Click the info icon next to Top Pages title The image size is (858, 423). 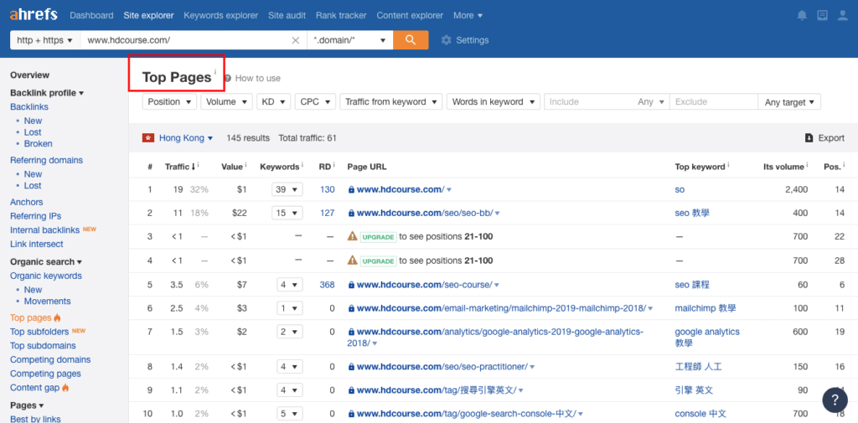coord(215,72)
